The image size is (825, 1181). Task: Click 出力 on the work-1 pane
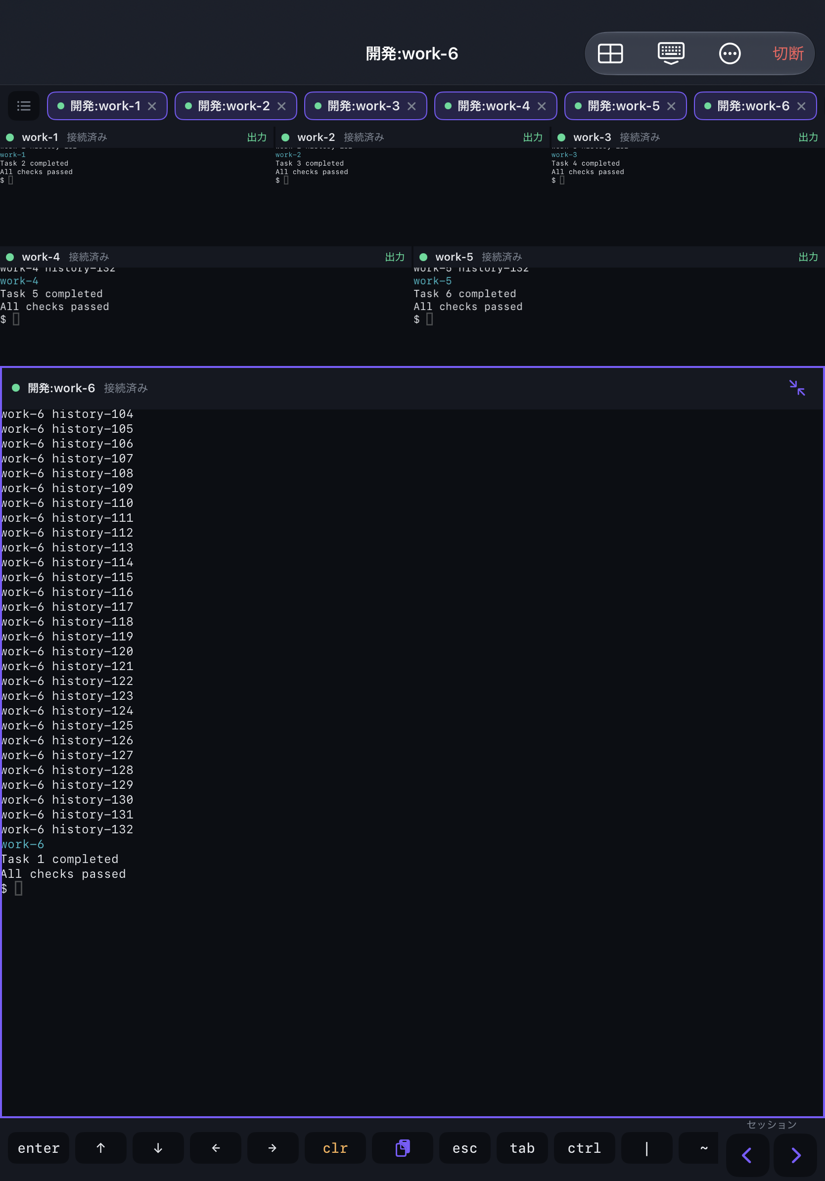click(257, 137)
